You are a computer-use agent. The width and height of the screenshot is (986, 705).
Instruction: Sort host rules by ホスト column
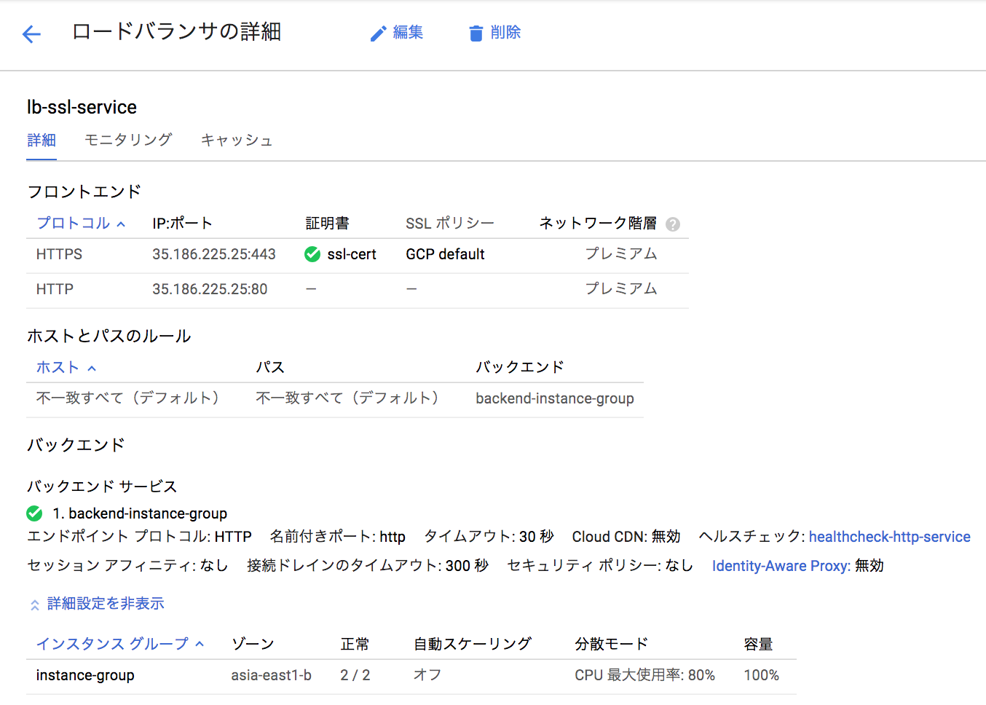click(66, 367)
